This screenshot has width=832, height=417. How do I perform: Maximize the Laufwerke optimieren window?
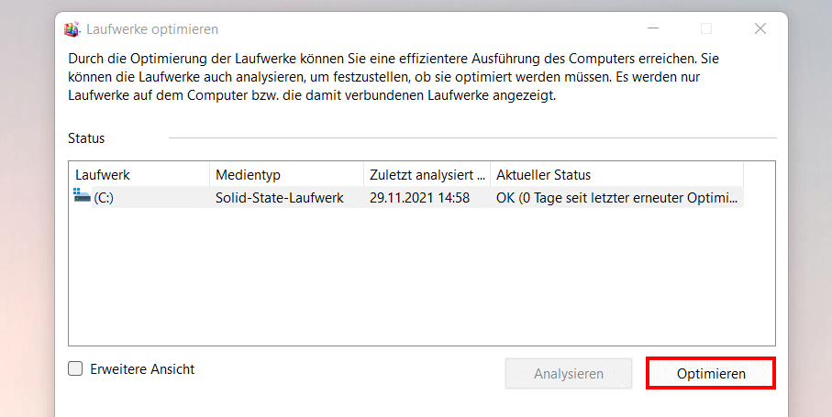point(706,29)
